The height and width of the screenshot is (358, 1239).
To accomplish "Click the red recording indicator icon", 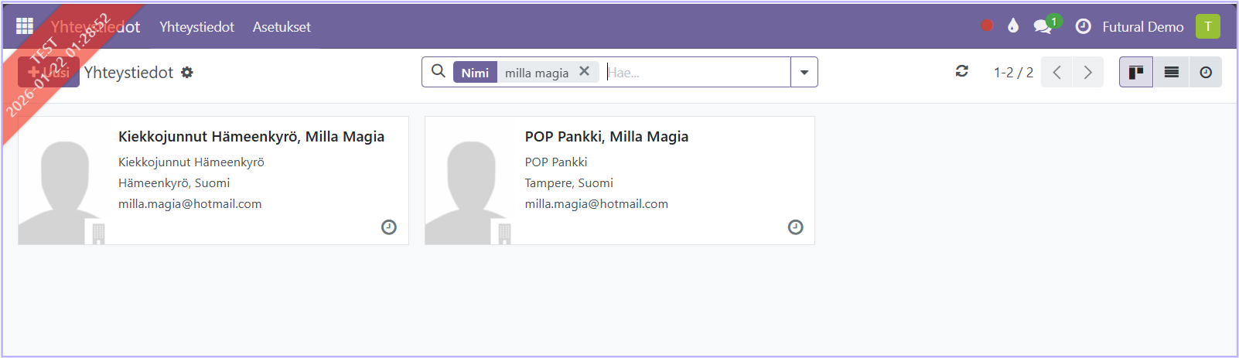I will pos(987,26).
